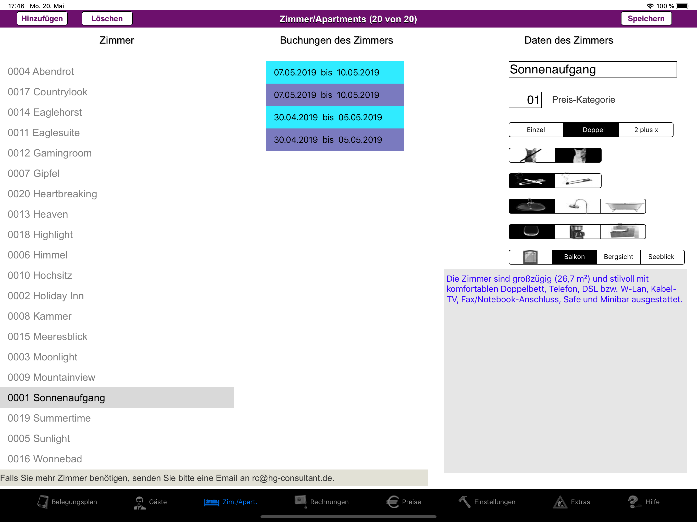Select the kitchenette icon

tap(623, 232)
